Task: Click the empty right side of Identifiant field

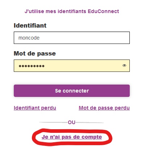Action: tap(97, 38)
